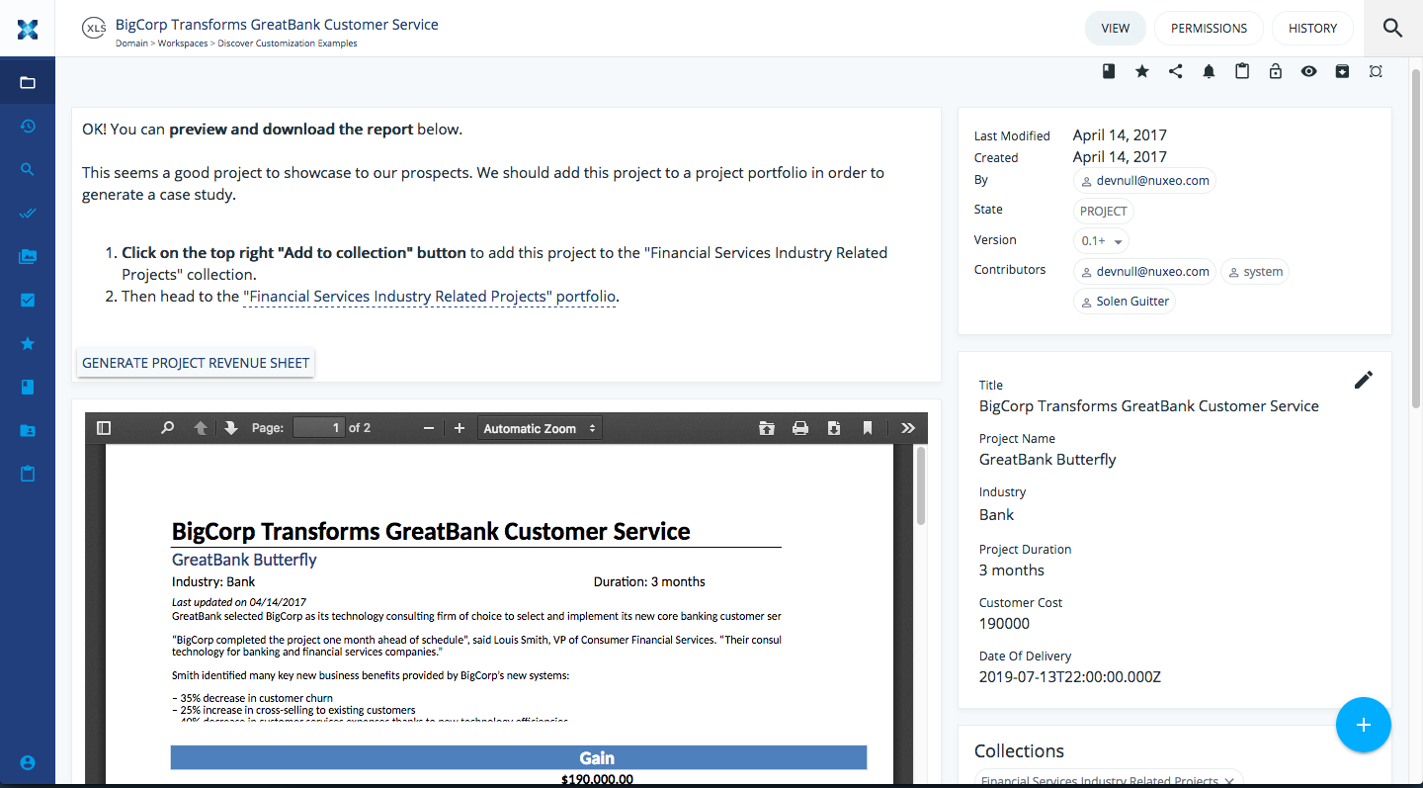Switch to the VIEW tab
Image resolution: width=1423 pixels, height=788 pixels.
coord(1116,28)
